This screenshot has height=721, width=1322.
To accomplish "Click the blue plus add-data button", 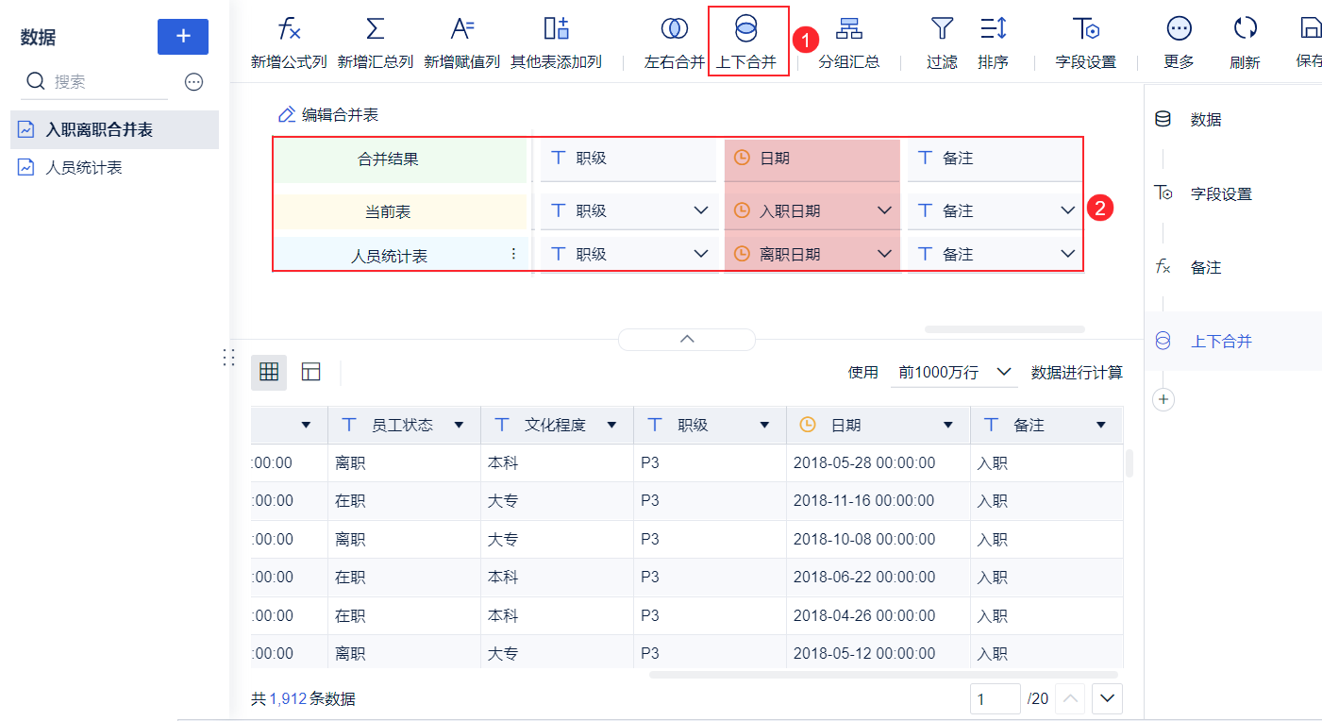I will coord(183,36).
